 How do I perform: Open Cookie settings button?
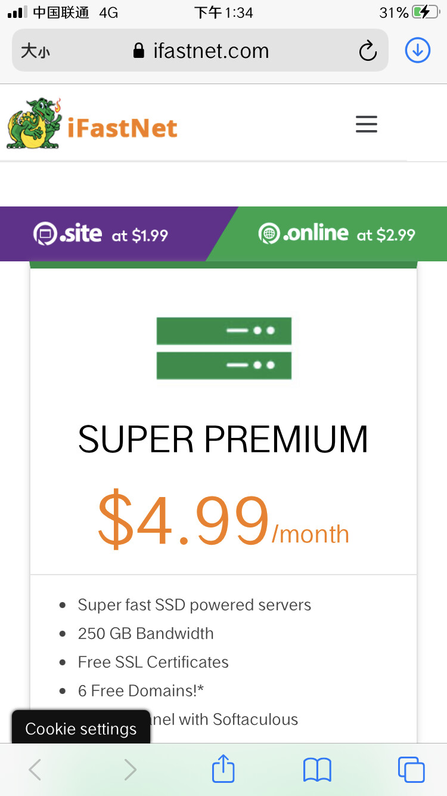(x=81, y=728)
